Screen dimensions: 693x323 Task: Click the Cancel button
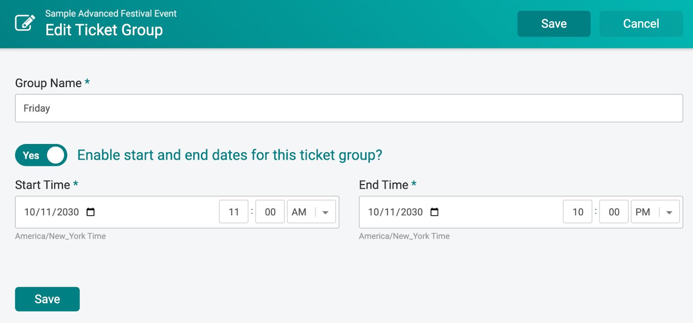point(641,24)
